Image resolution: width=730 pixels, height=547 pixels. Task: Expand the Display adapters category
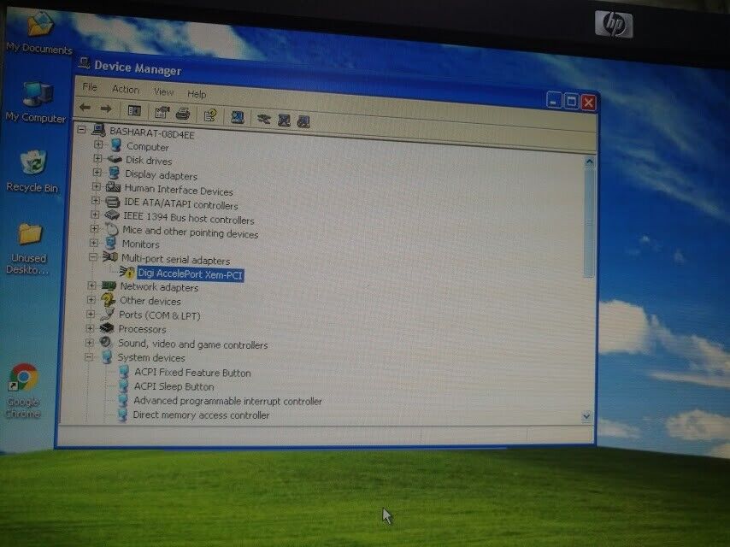(97, 173)
